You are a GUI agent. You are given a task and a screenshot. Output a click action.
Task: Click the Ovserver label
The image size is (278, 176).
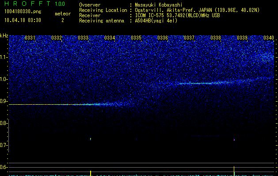click(x=90, y=5)
